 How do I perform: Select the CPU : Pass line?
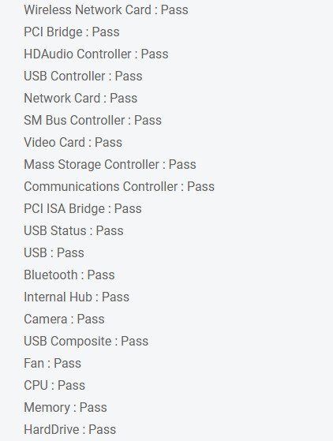pos(54,385)
